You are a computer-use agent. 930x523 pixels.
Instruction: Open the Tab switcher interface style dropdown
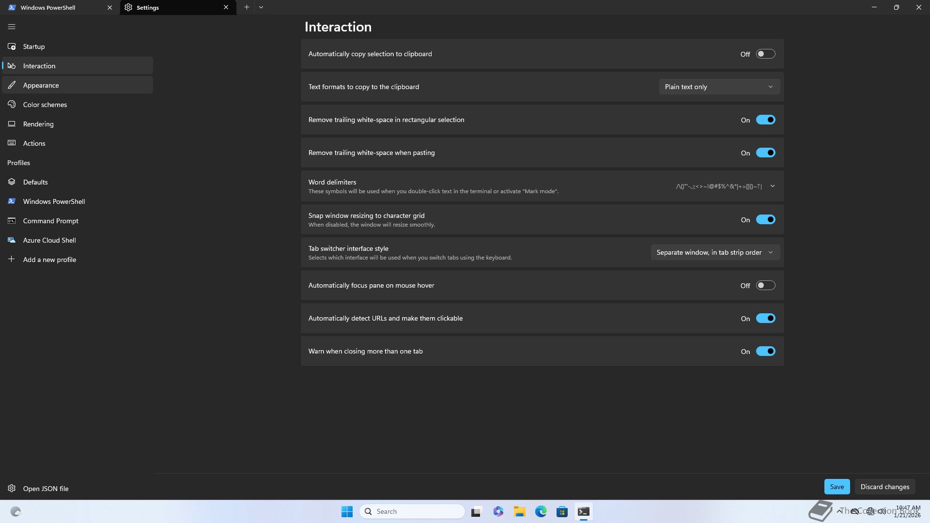coord(715,252)
